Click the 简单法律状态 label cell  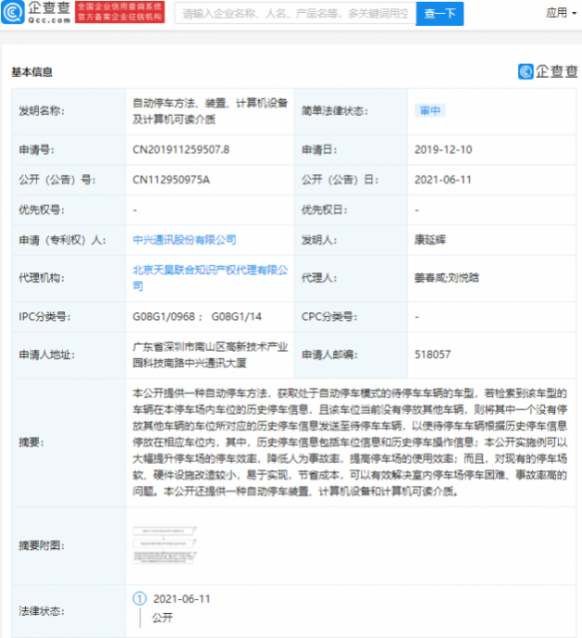[350, 111]
